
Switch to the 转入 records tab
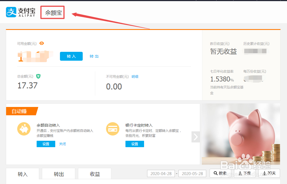click(x=22, y=174)
